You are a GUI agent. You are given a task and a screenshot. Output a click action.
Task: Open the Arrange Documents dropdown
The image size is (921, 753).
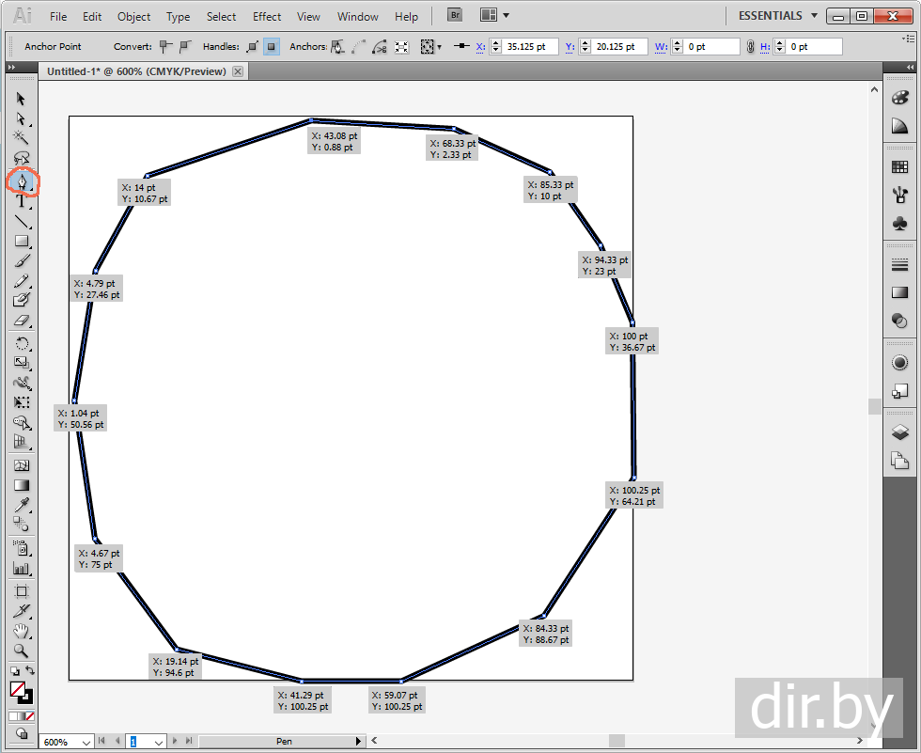tap(494, 16)
